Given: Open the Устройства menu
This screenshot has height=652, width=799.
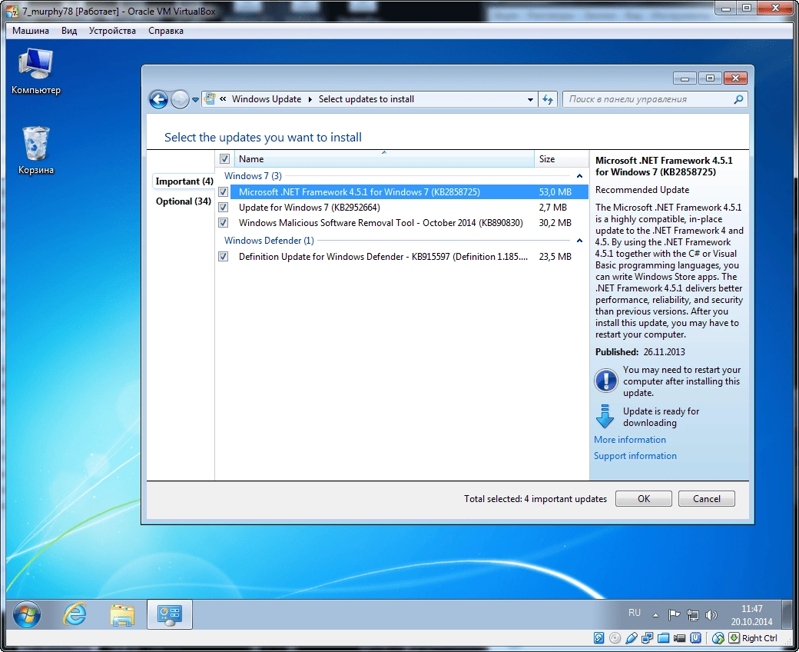Looking at the screenshot, I should 112,31.
